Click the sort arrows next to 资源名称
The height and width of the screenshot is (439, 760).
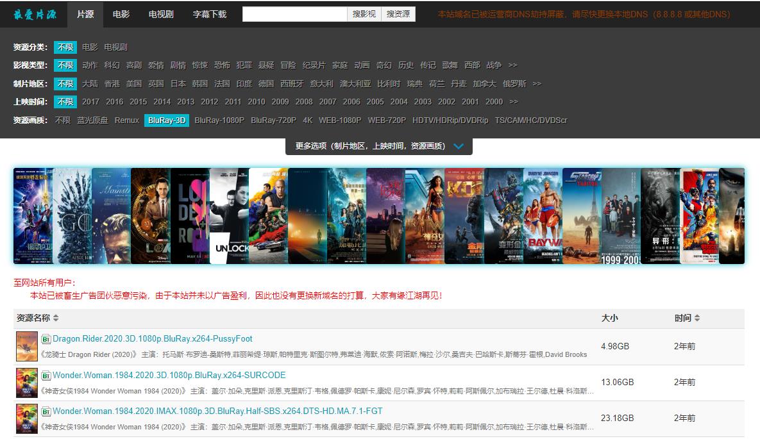(56, 318)
